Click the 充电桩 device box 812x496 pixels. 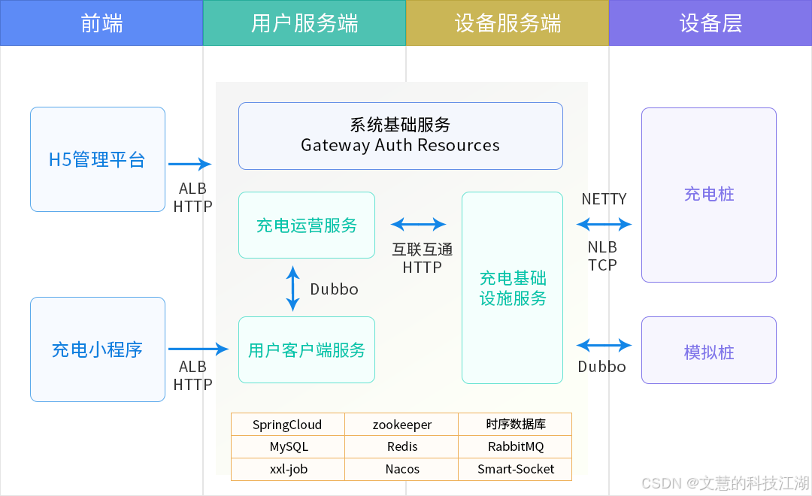[x=709, y=195]
